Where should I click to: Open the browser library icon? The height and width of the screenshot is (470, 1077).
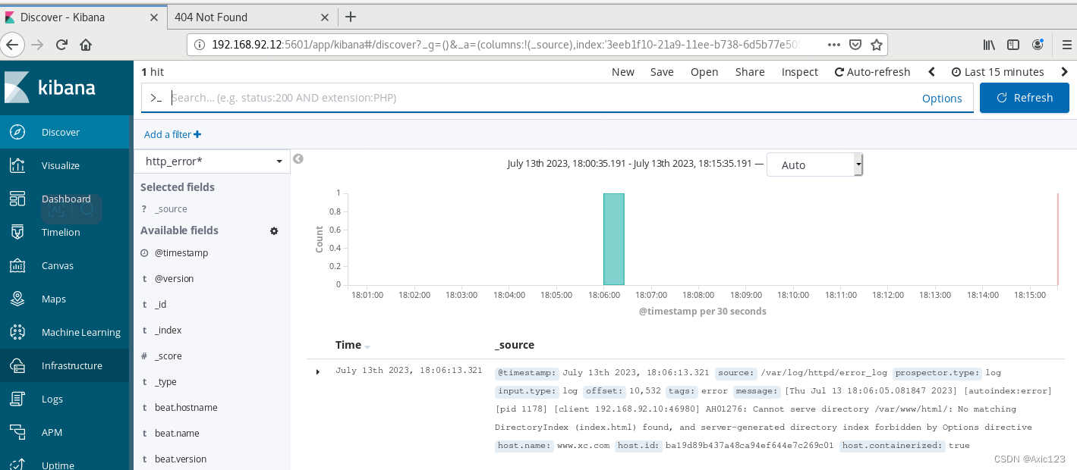pos(989,45)
